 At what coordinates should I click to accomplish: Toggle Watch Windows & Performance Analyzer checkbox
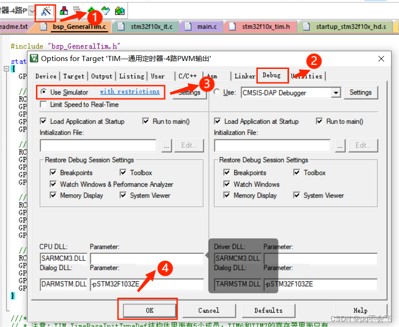tap(53, 184)
